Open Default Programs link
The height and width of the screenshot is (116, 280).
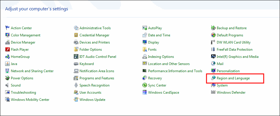230,35
